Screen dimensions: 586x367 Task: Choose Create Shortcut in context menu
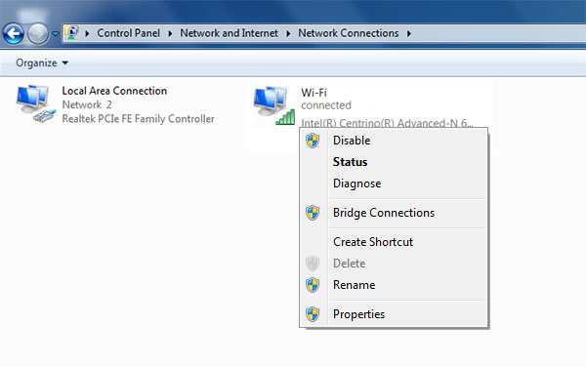[394, 242]
